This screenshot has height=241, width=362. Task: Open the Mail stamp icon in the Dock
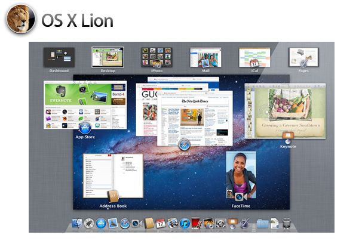pos(113,223)
